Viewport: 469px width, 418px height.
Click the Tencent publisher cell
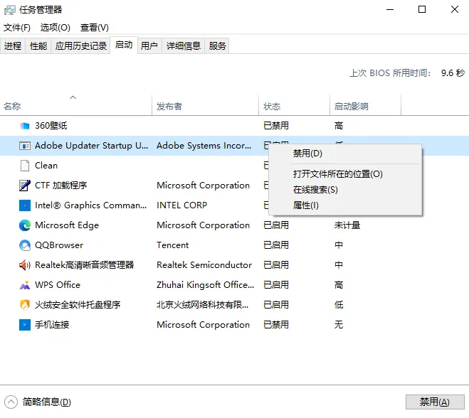[x=173, y=245]
